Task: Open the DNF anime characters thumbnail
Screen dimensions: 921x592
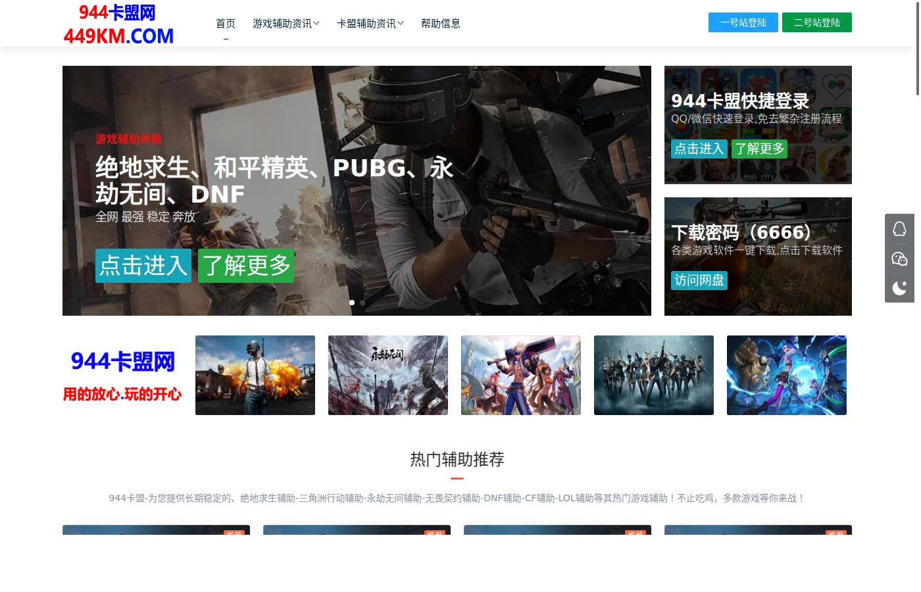Action: coord(521,376)
